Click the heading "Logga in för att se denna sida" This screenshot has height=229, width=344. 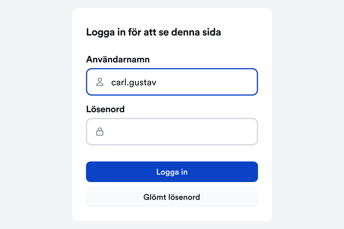pyautogui.click(x=153, y=32)
